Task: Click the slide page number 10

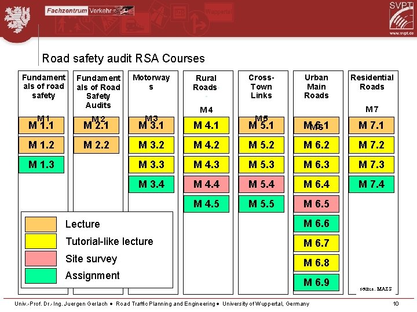Action: [x=396, y=304]
